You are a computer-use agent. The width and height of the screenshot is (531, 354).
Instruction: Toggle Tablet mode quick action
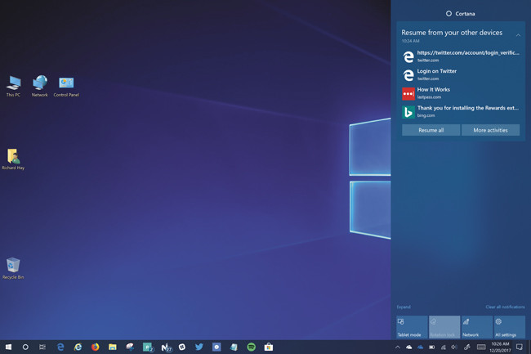coord(412,327)
